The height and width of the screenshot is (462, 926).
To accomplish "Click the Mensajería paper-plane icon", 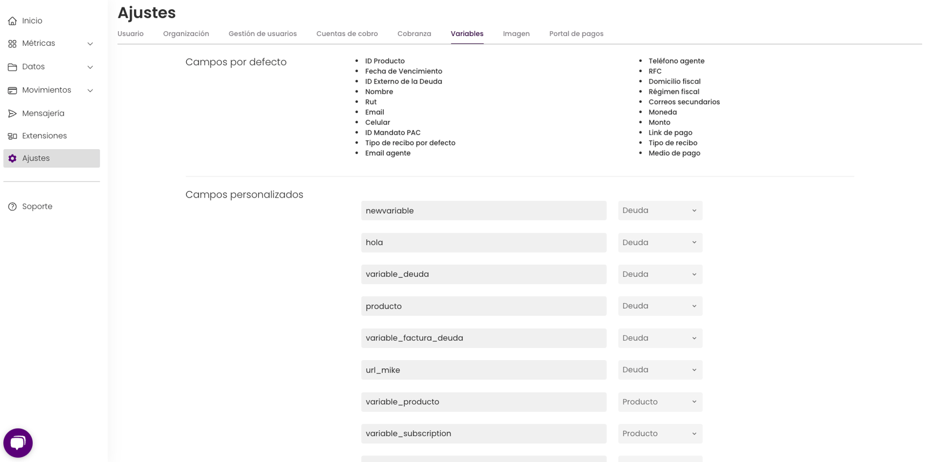I will pyautogui.click(x=12, y=114).
